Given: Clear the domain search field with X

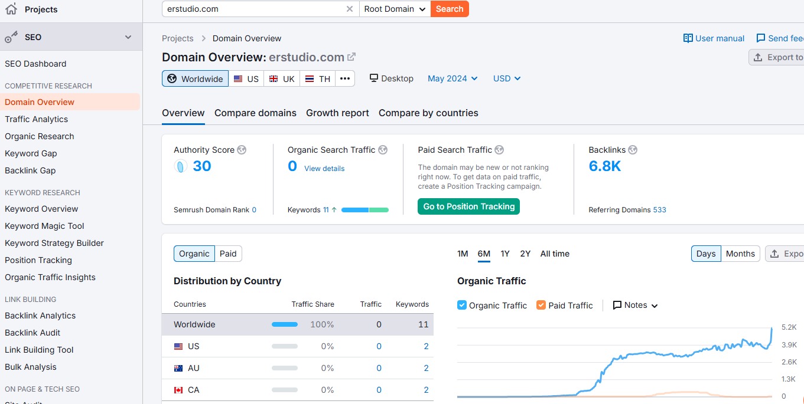Looking at the screenshot, I should click(x=350, y=9).
